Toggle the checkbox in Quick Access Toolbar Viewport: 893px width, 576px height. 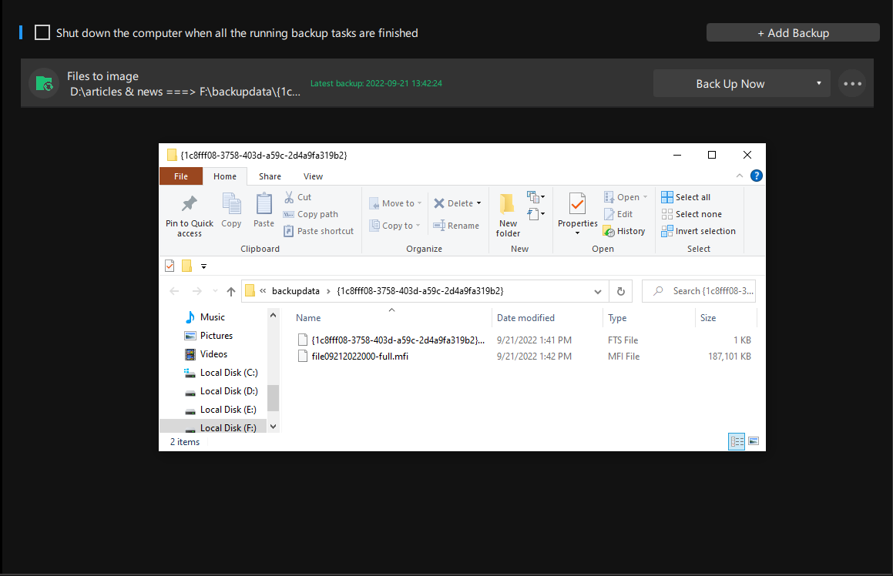coord(170,266)
